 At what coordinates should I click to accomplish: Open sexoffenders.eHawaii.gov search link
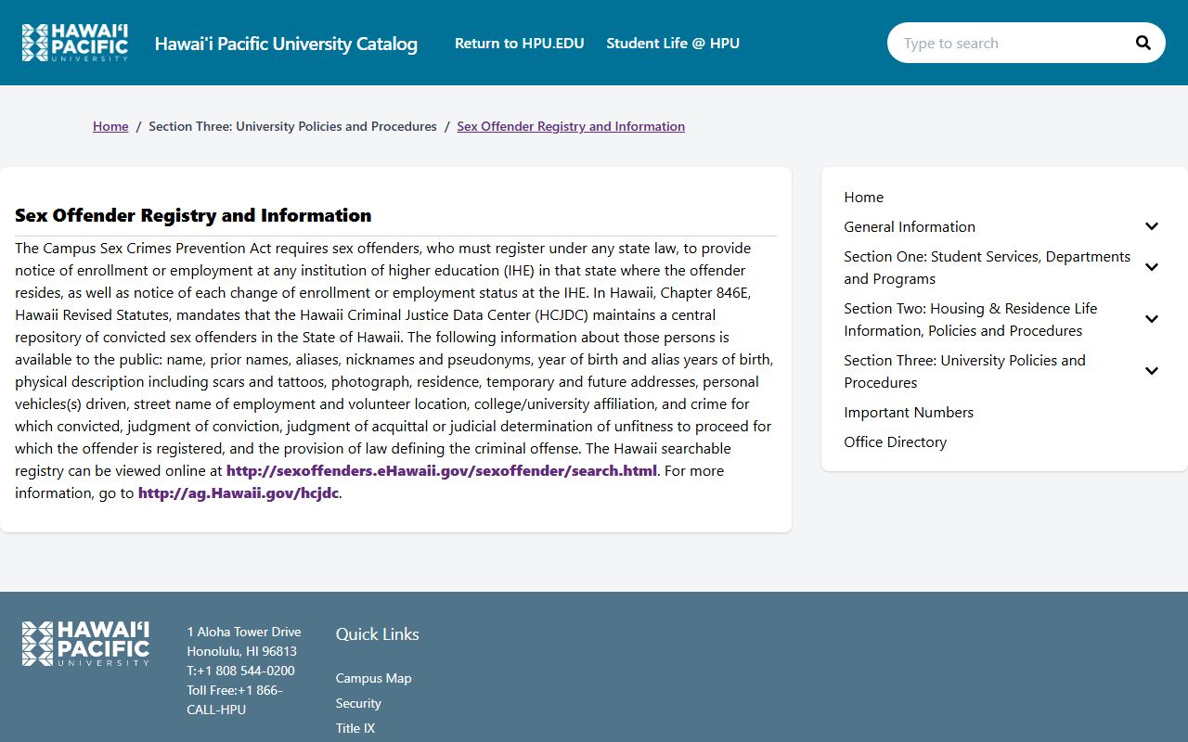(442, 470)
